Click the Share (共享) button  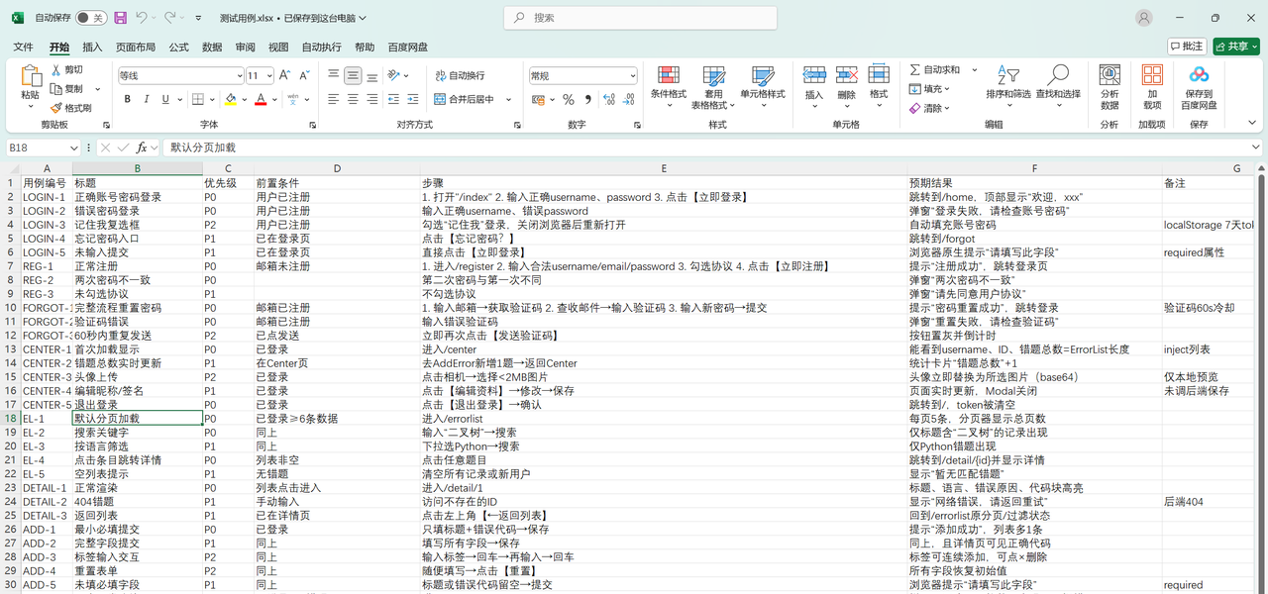1236,47
